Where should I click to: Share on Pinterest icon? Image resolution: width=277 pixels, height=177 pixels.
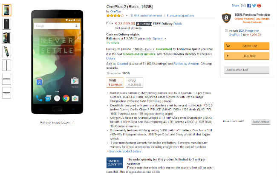pos(259,6)
